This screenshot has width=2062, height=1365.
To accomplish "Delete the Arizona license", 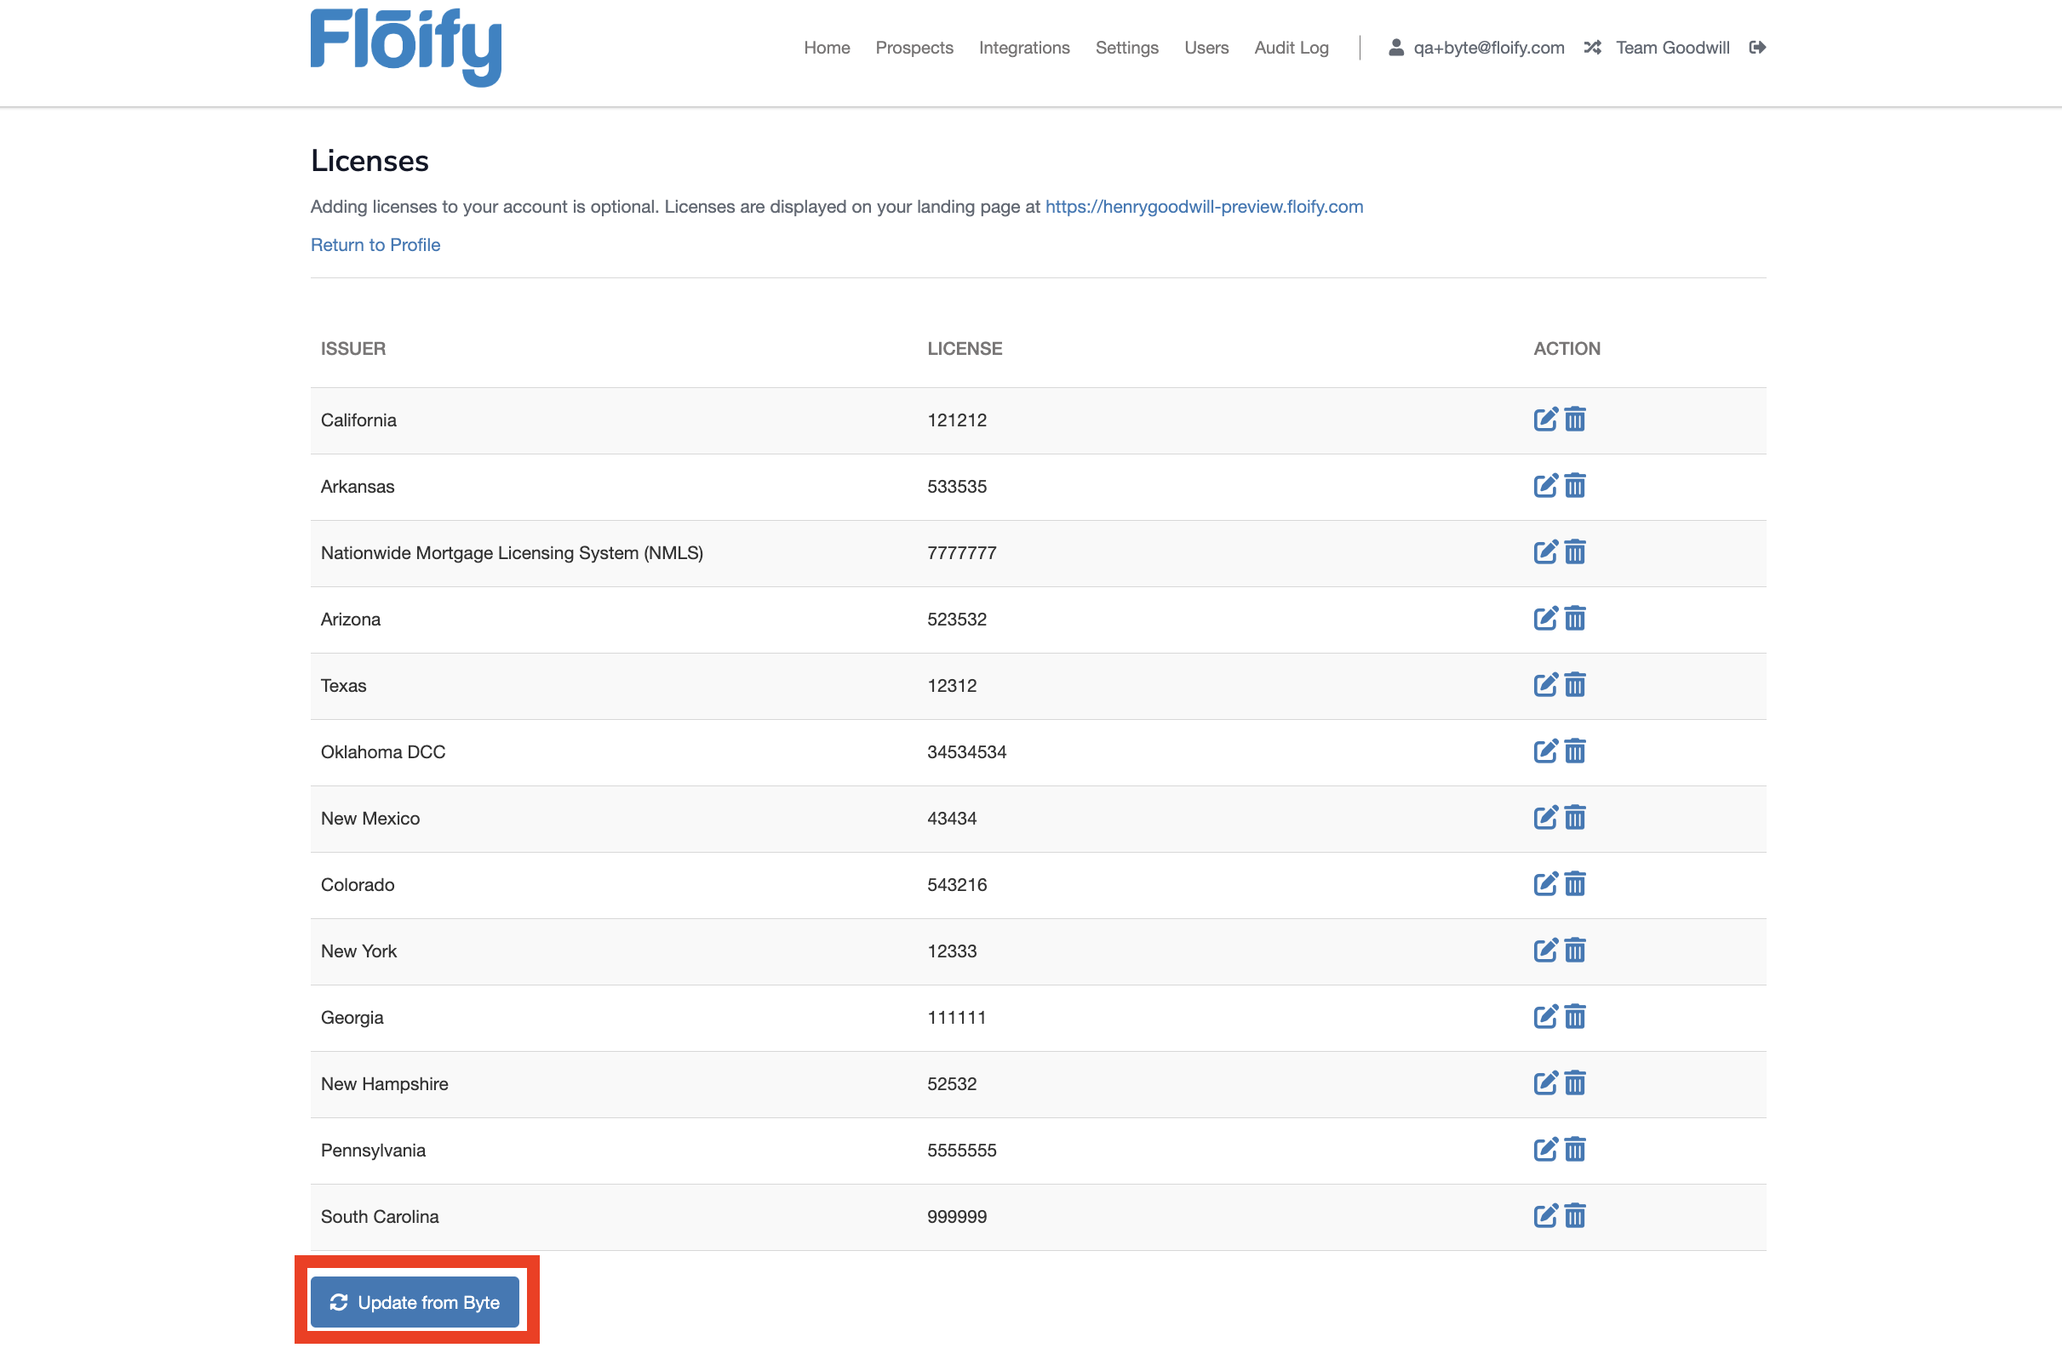I will pos(1574,619).
